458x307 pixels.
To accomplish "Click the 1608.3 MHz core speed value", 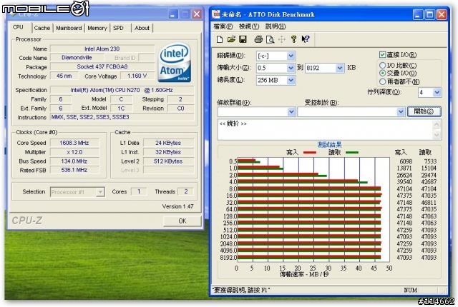I will (x=74, y=143).
